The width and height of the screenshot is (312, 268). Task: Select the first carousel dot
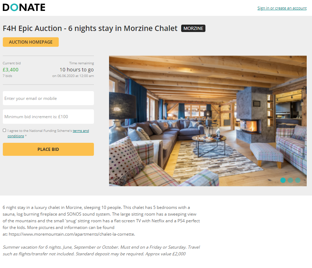(x=283, y=180)
